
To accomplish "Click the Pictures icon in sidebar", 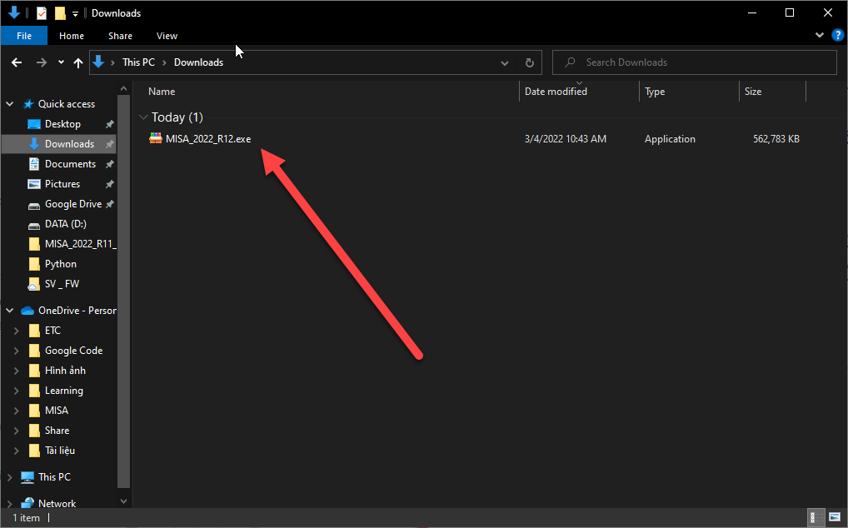I will (x=33, y=184).
